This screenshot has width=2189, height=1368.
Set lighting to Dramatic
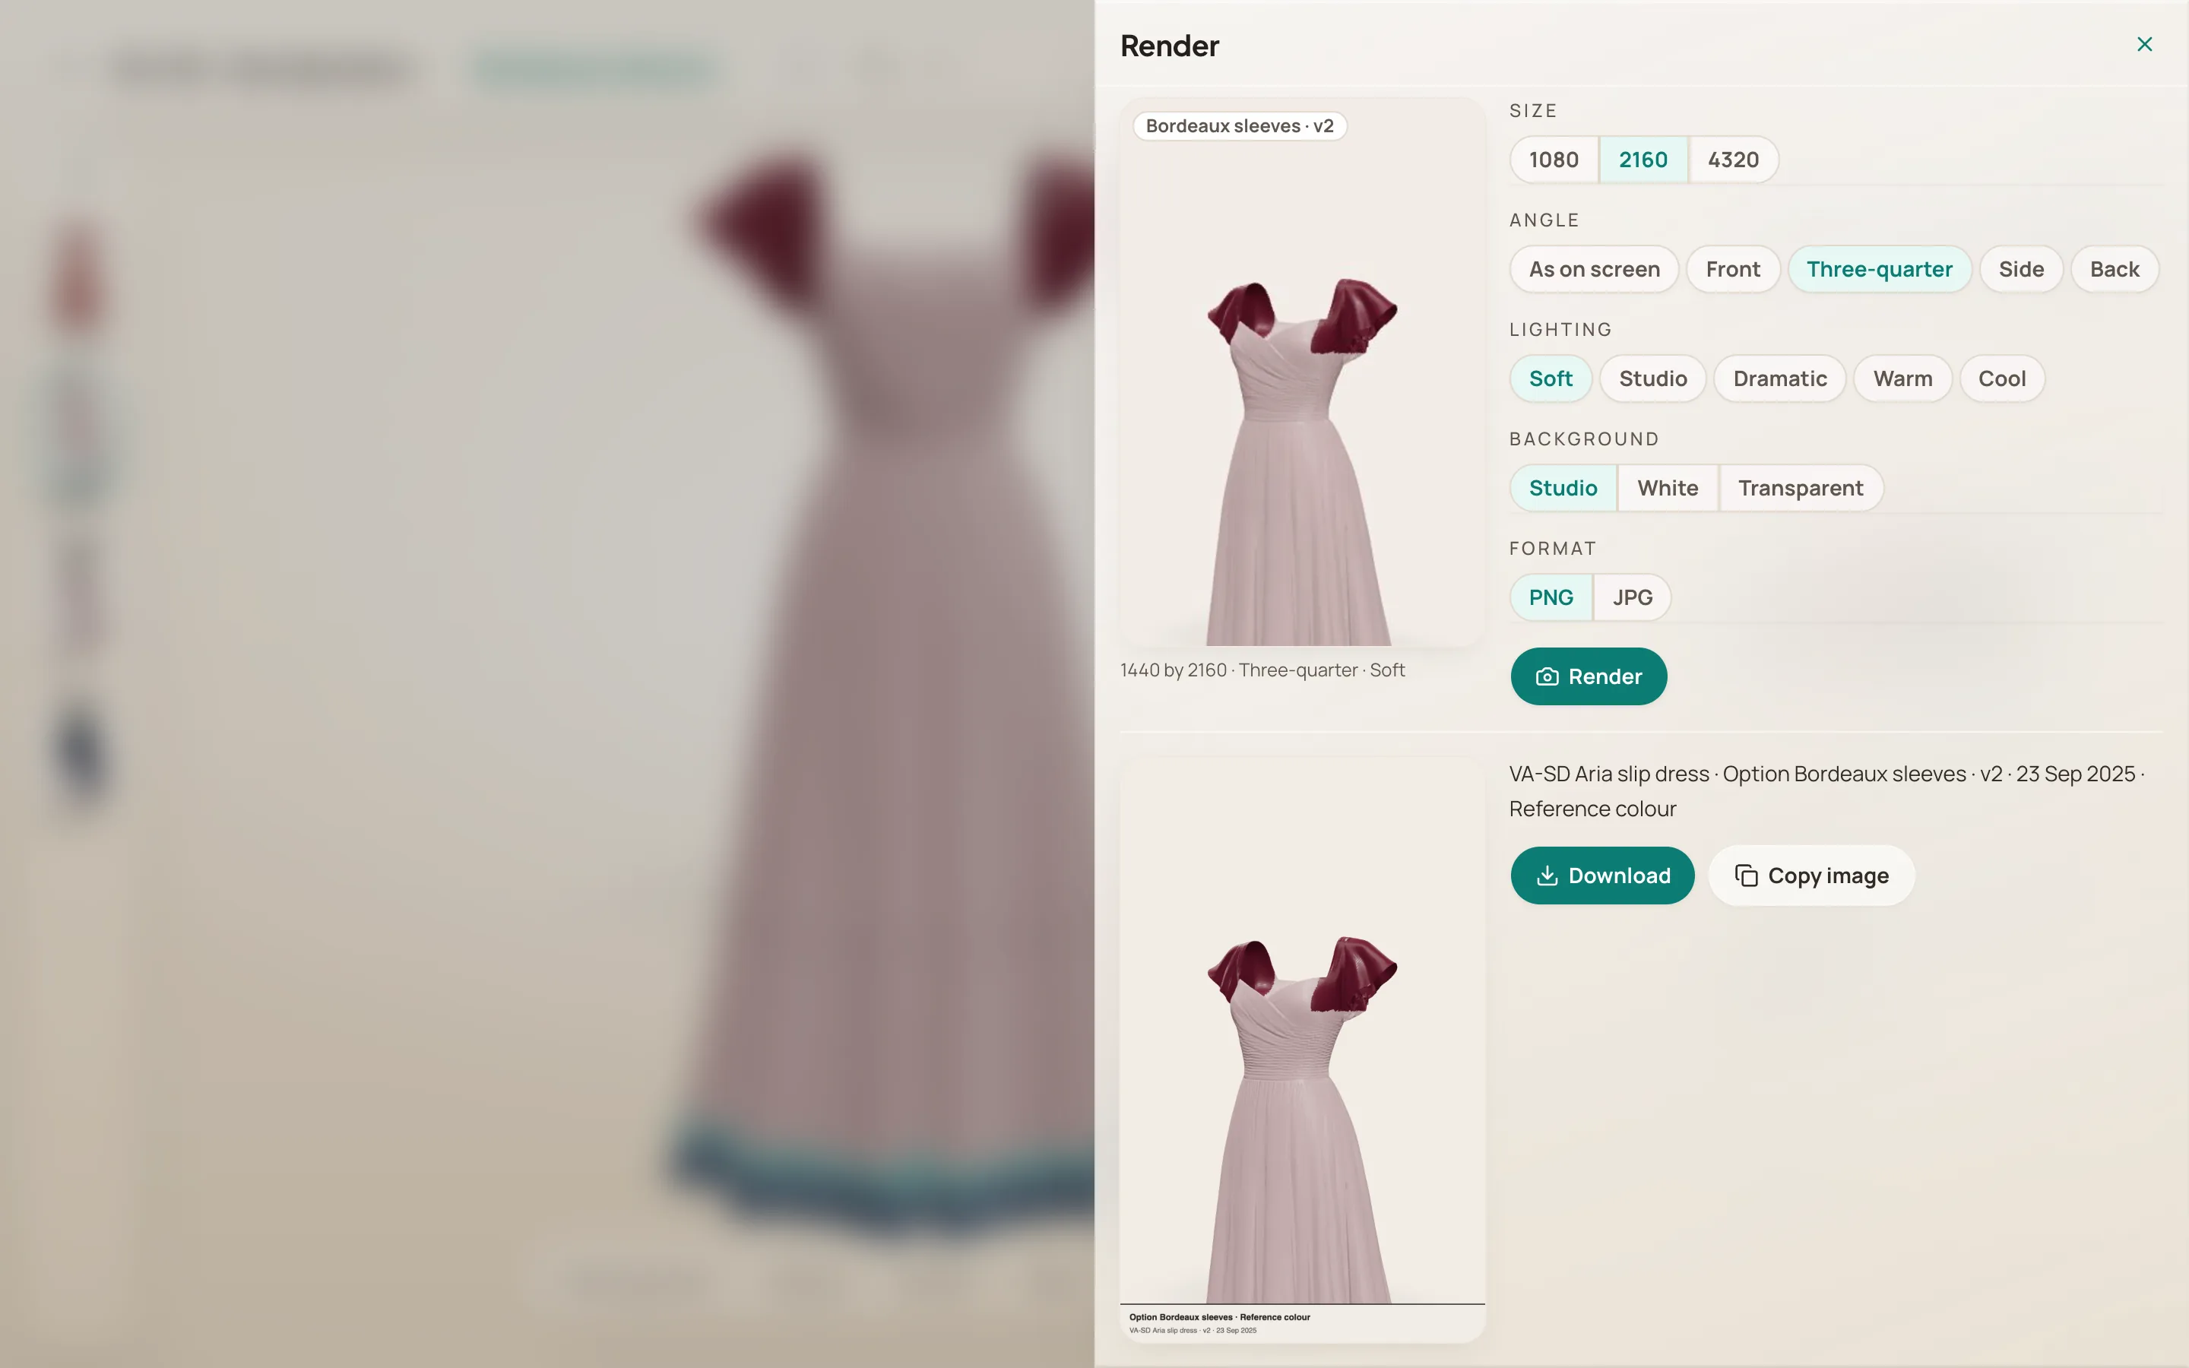click(1779, 379)
